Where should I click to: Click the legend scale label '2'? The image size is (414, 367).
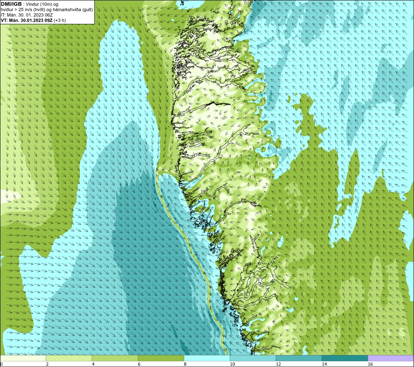[47, 365]
